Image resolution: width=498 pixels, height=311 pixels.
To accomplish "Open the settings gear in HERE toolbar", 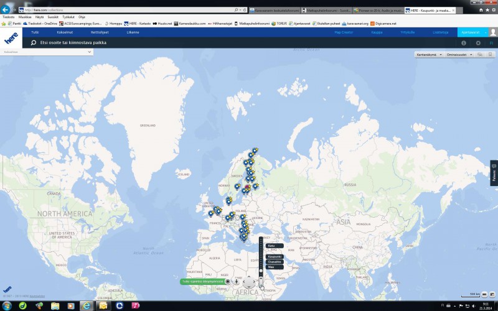I will [478, 43].
